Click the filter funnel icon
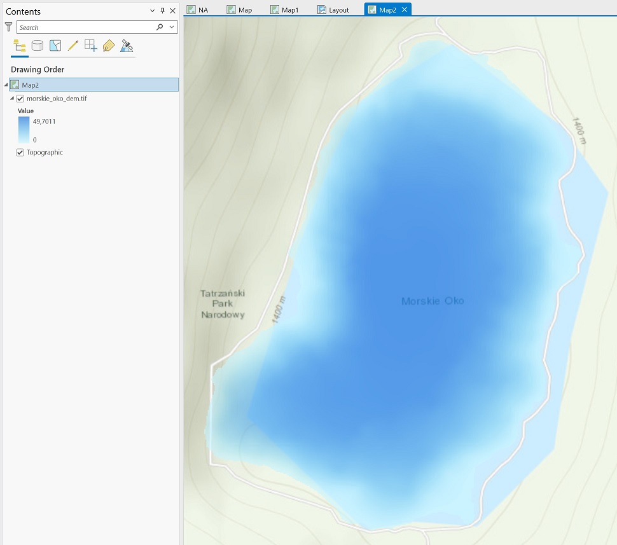The height and width of the screenshot is (545, 617). point(8,27)
